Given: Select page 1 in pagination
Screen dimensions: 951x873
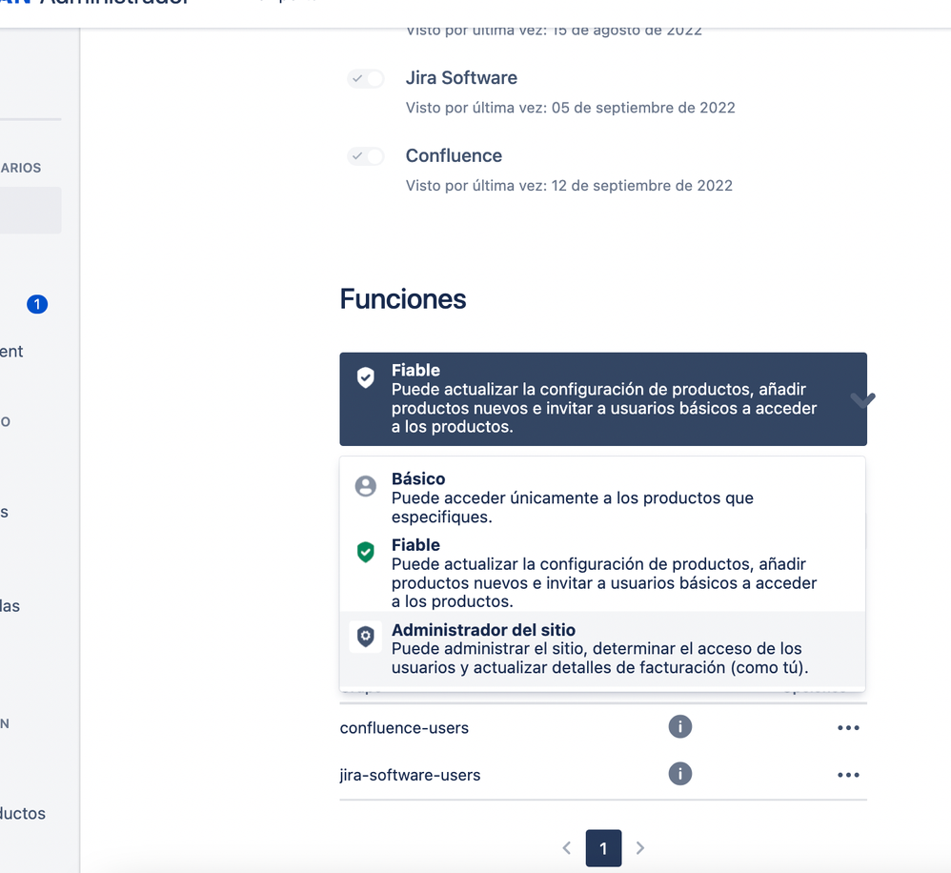Looking at the screenshot, I should tap(603, 848).
